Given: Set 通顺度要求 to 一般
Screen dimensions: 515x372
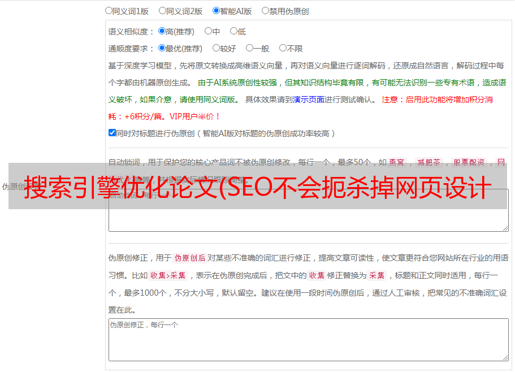Looking at the screenshot, I should coord(250,48).
